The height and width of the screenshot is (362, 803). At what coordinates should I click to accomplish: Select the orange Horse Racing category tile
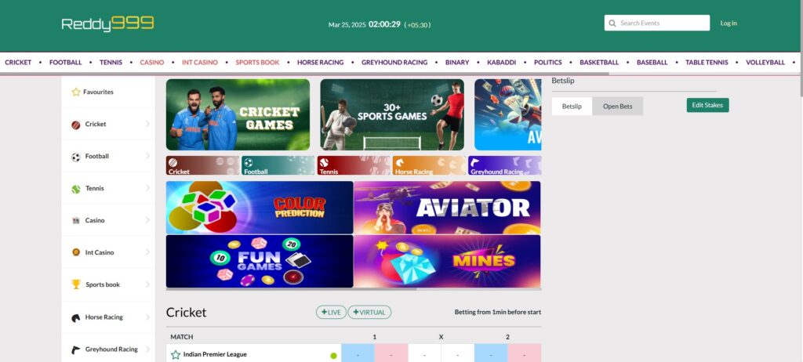428,165
